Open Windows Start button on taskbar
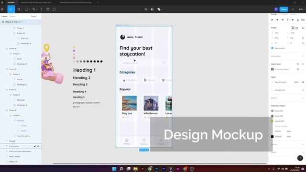 click(x=114, y=169)
